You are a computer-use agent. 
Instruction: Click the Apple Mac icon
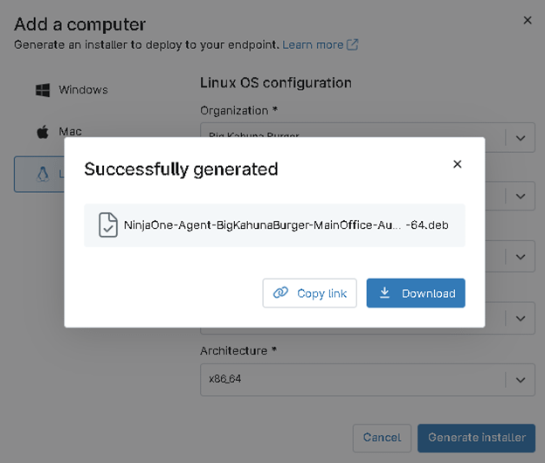pyautogui.click(x=42, y=132)
